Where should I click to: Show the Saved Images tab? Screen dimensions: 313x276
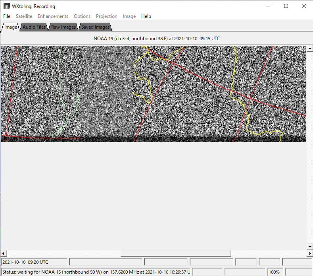tap(95, 27)
